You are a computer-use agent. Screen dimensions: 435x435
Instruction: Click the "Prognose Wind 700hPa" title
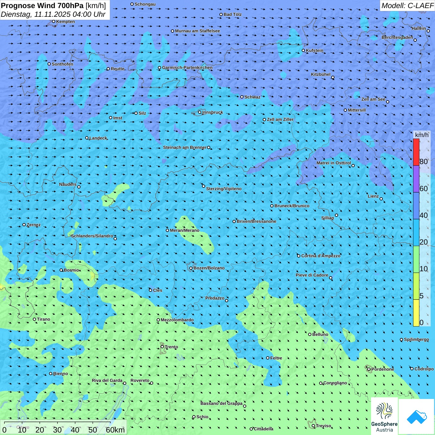(42, 6)
